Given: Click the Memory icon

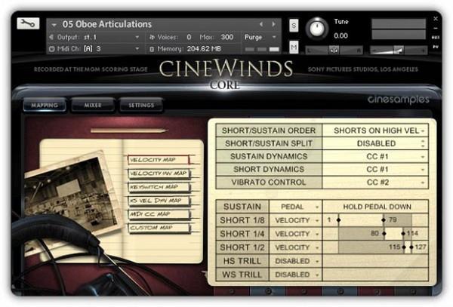Looking at the screenshot, I should pyautogui.click(x=152, y=49).
